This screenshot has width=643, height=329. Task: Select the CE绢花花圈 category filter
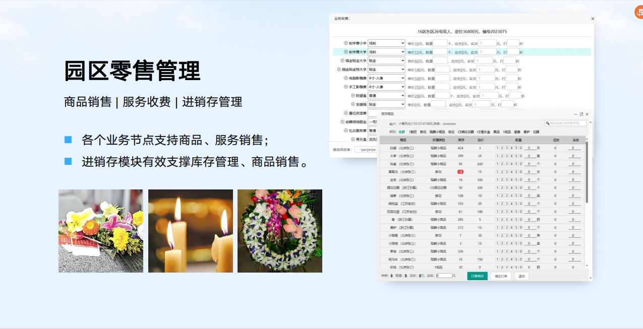465,132
